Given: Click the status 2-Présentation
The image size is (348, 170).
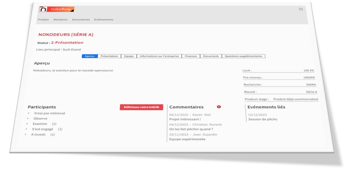Looking at the screenshot, I should point(67,42).
